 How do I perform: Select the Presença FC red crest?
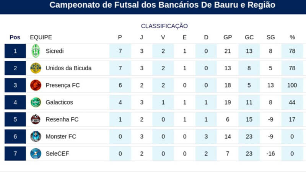click(36, 85)
